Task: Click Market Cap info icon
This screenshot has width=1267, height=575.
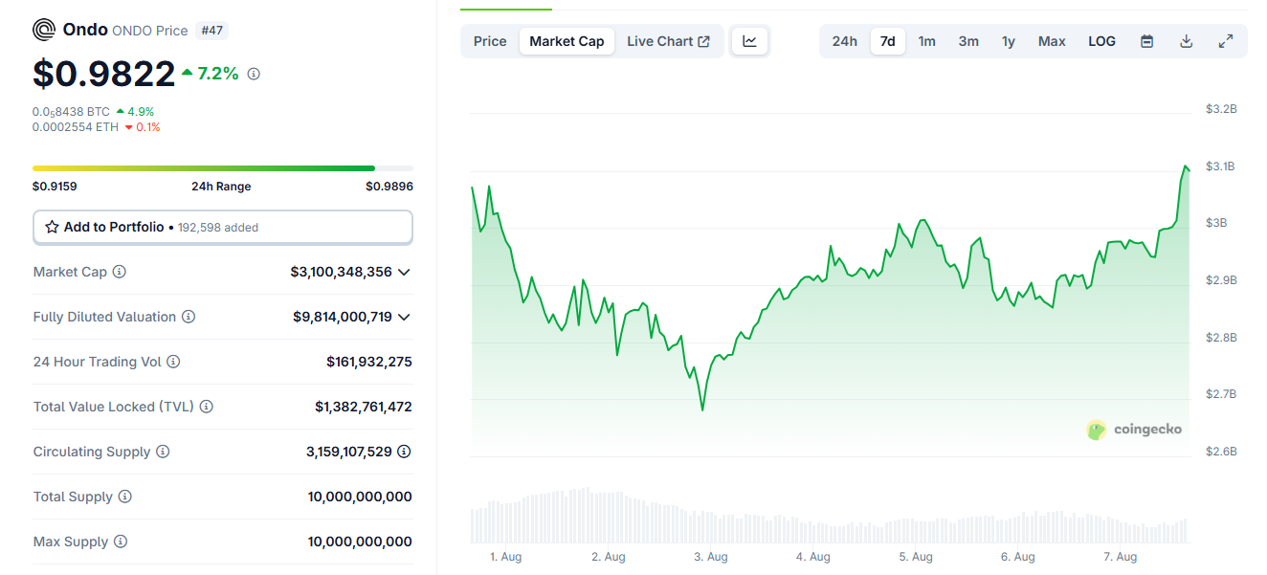Action: (120, 272)
